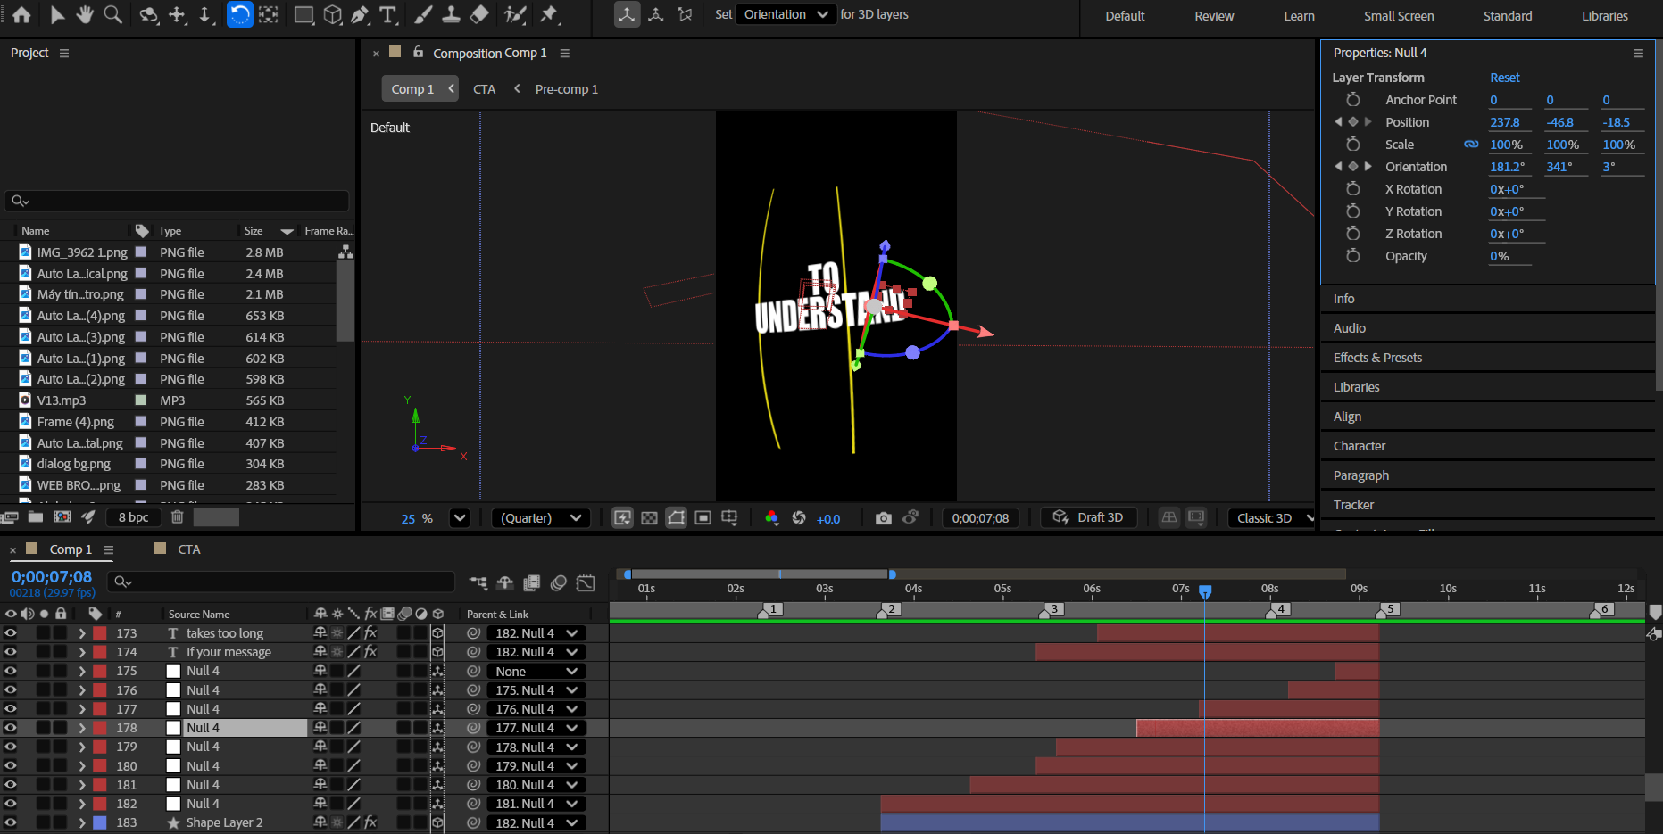Expand layer 178 Null 4 properties
This screenshot has height=834, width=1663.
(82, 728)
